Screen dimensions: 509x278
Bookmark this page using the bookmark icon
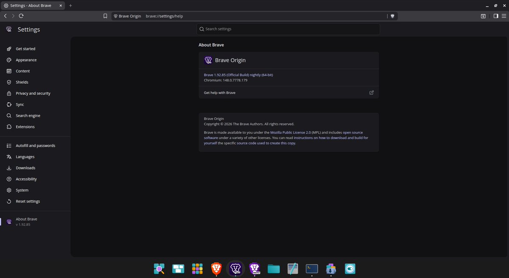(105, 16)
